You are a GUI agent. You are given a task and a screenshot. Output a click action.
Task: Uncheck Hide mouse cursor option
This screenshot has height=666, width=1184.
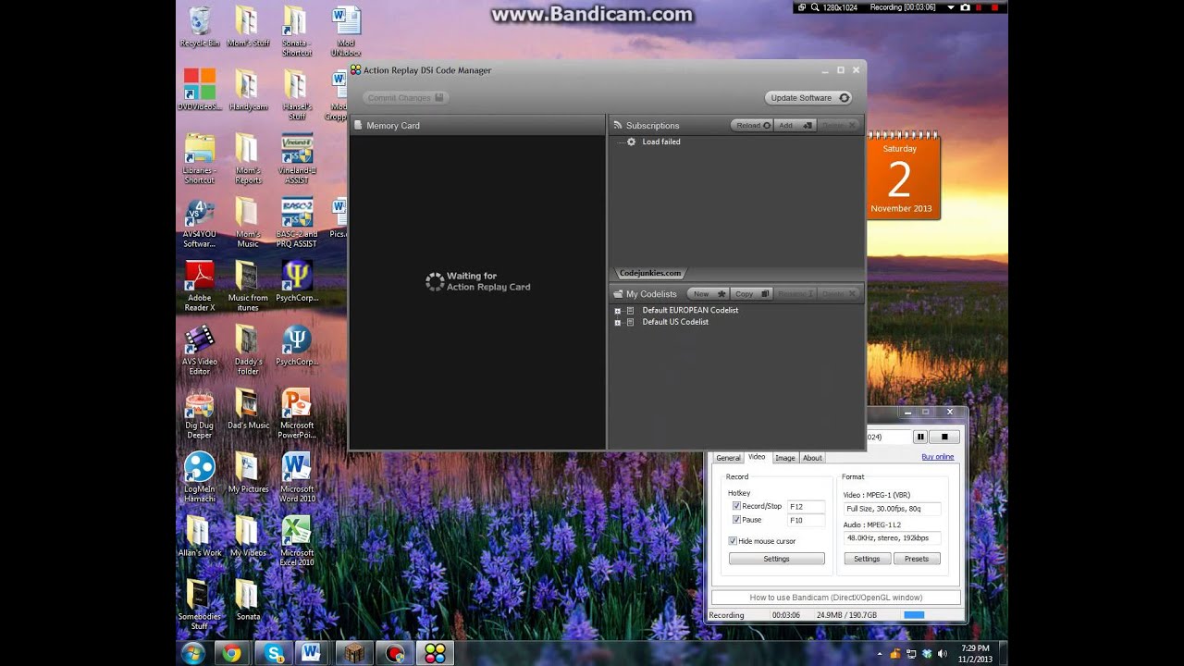click(733, 541)
